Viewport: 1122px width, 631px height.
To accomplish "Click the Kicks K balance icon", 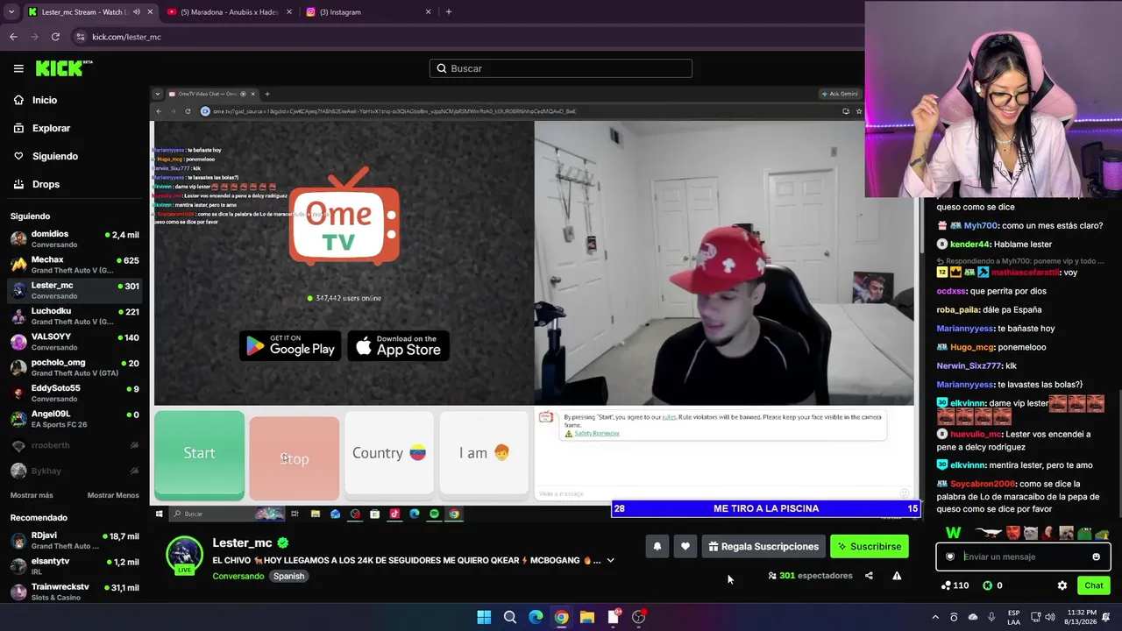I will point(988,585).
